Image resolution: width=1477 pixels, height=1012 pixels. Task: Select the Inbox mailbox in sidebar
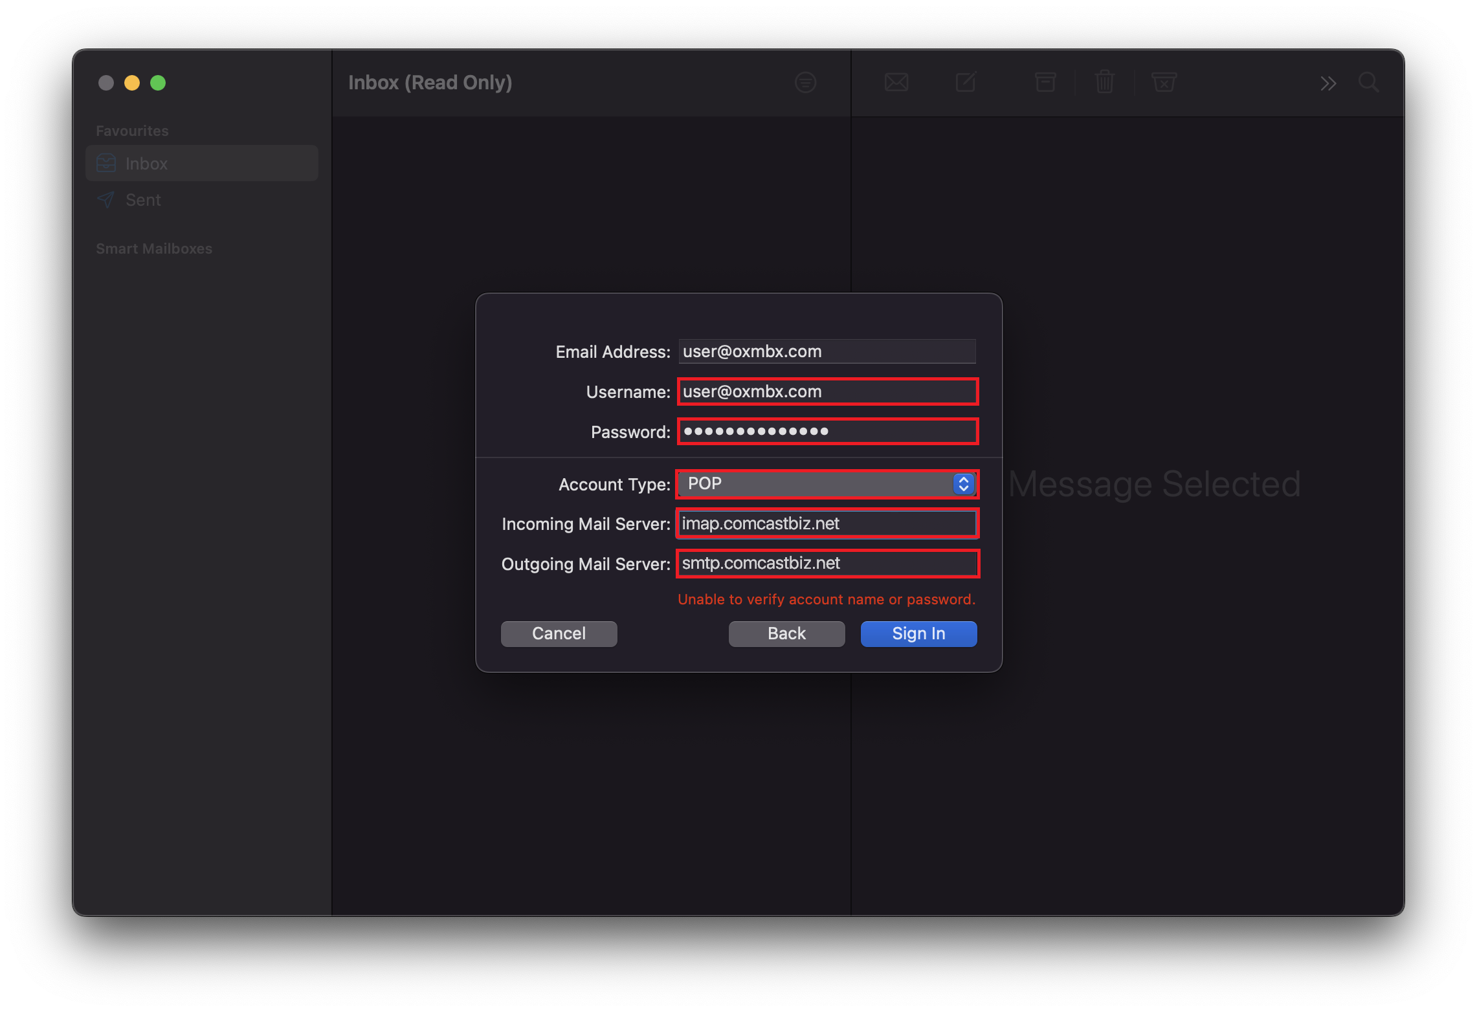click(x=146, y=163)
